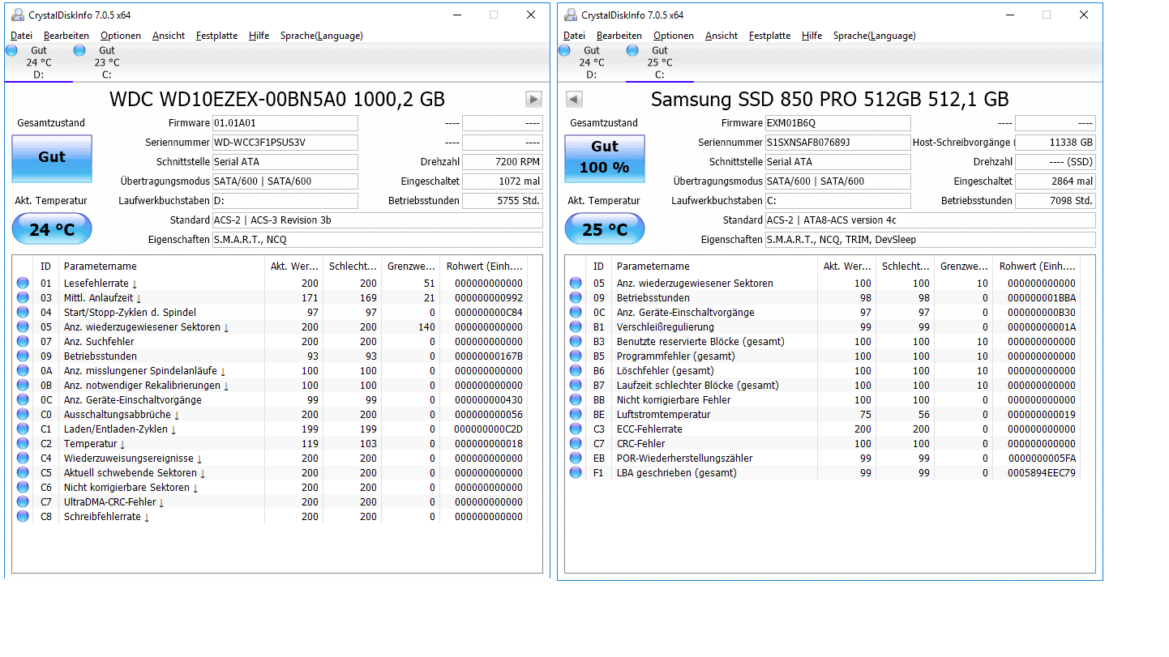The height and width of the screenshot is (657, 1169).
Task: Go to next disk with right arrow button
Action: point(533,99)
